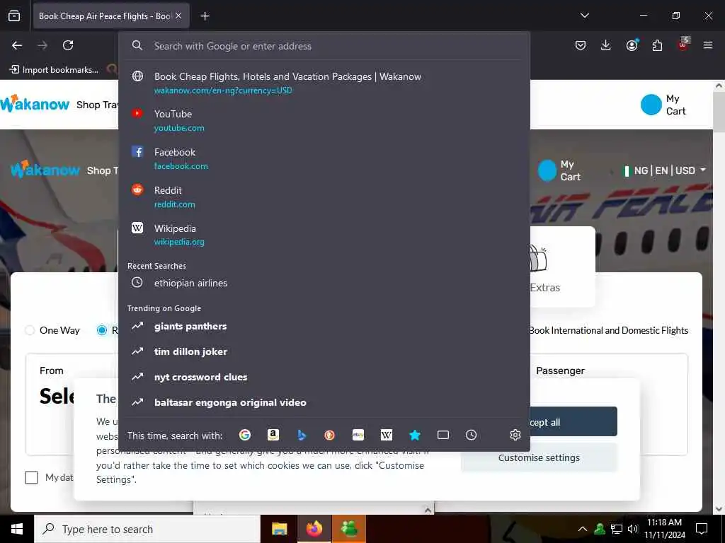
Task: Tick the My dates checkbox
Action: (31, 477)
